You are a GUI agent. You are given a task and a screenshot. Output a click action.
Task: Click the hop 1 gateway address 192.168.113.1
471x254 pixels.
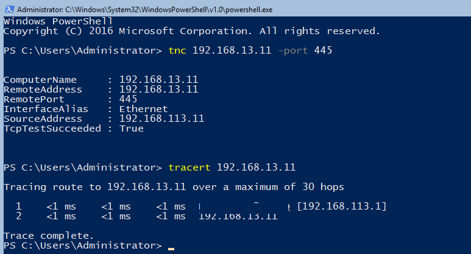pyautogui.click(x=342, y=206)
